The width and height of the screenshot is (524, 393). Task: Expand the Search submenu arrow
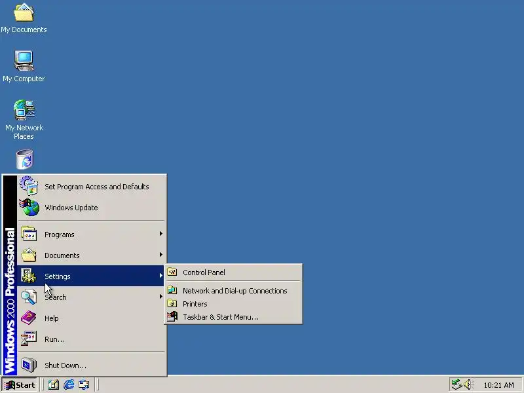[x=160, y=297]
